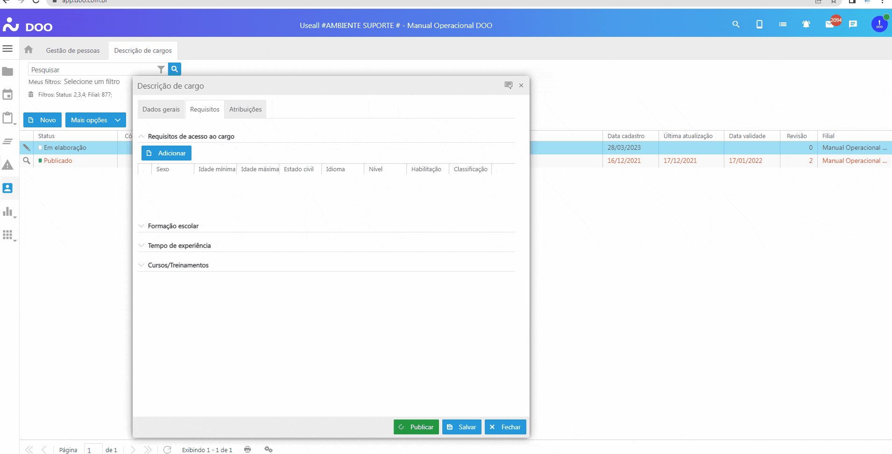The image size is (892, 454).
Task: Click the hamburger menu icon
Action: click(7, 49)
